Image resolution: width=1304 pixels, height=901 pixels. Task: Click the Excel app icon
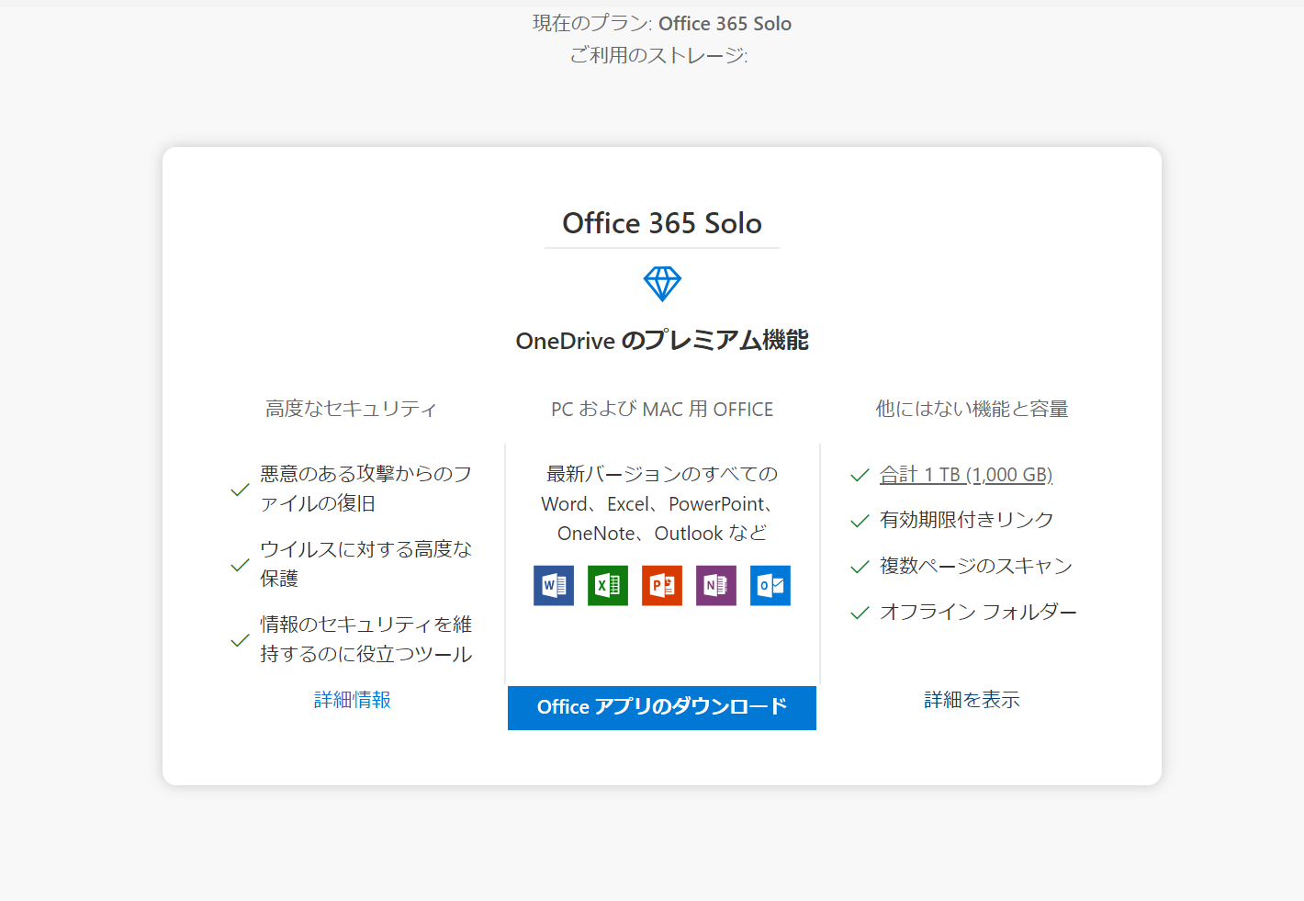[608, 585]
